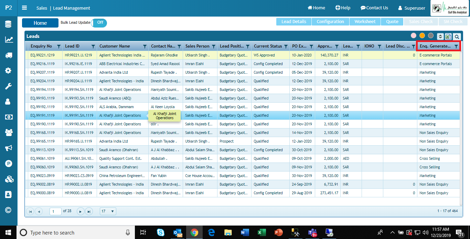The height and width of the screenshot is (239, 470).
Task: Go to last page of leads
Action: click(89, 211)
